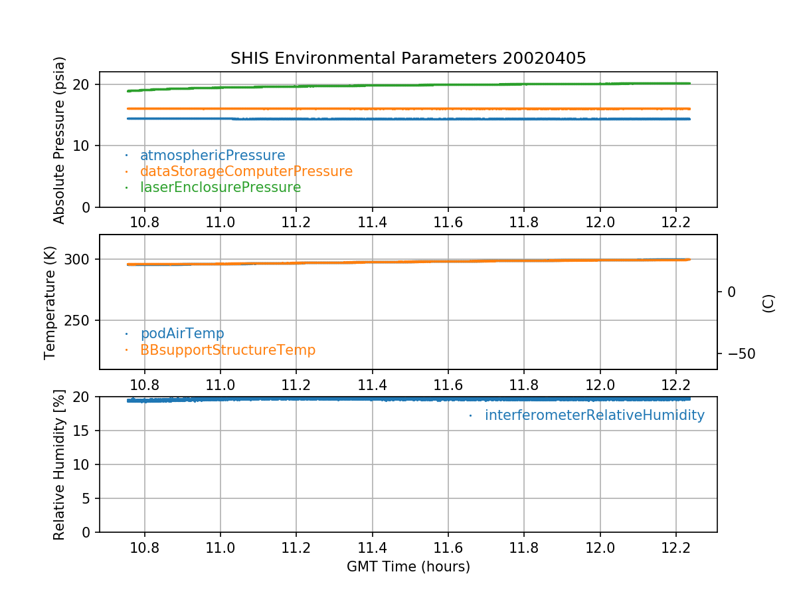This screenshot has width=797, height=598.
Task: Select the atmosphericPressure legend entry
Action: click(212, 155)
